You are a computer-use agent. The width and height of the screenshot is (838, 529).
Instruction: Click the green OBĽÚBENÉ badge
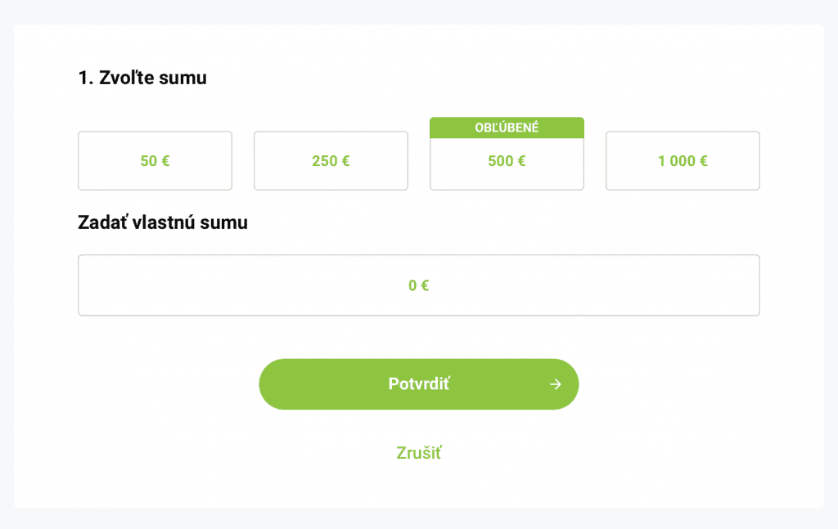point(507,128)
